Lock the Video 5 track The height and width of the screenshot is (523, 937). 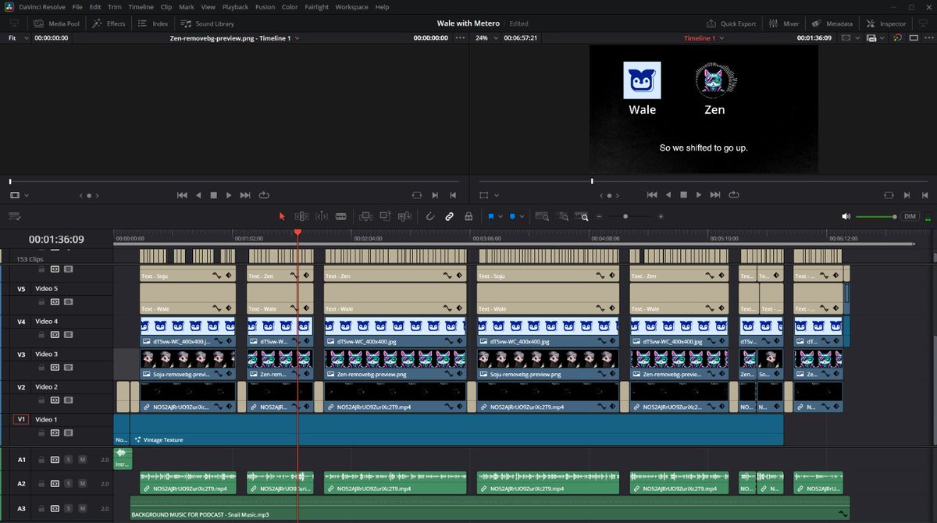click(x=41, y=301)
